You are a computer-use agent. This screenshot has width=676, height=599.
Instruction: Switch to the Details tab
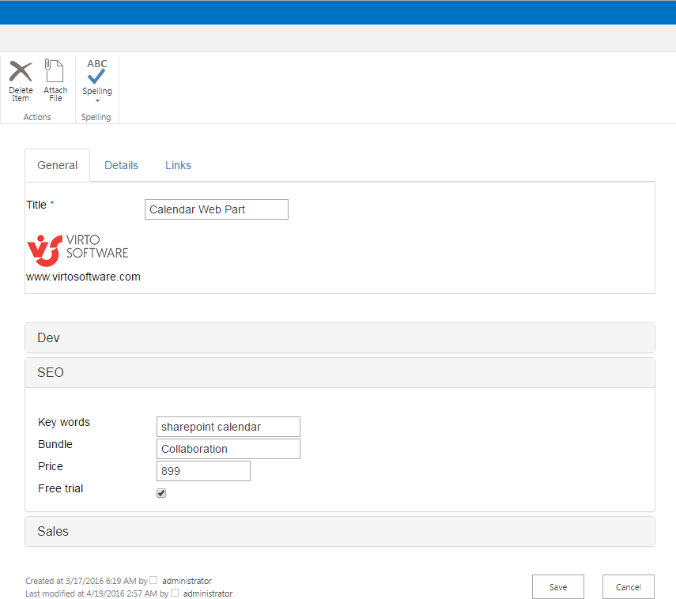pyautogui.click(x=121, y=165)
